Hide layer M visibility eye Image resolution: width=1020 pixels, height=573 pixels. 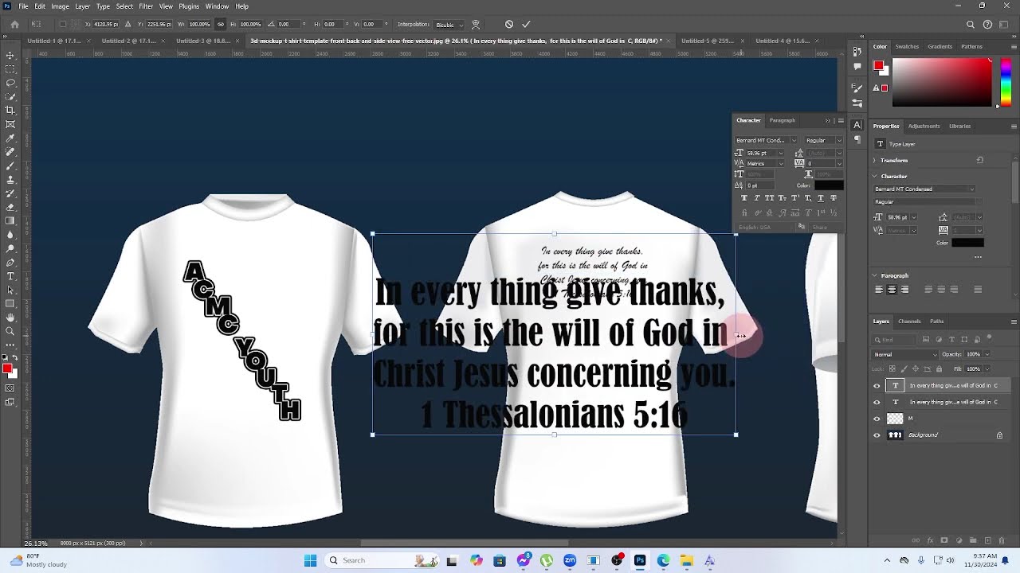click(x=877, y=419)
